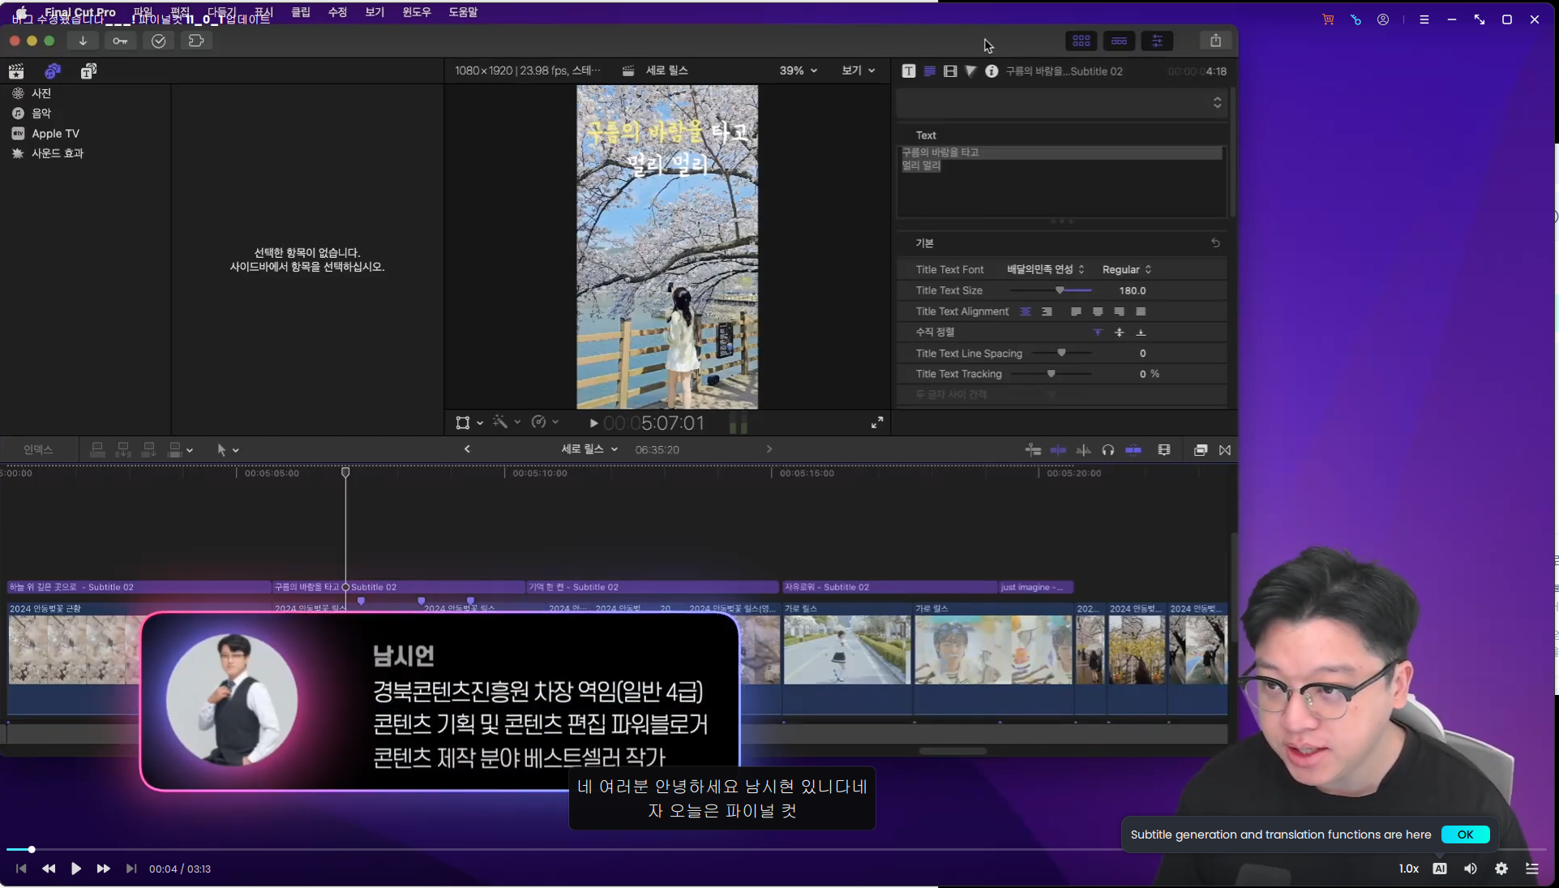Image resolution: width=1559 pixels, height=888 pixels.
Task: Click the 인덱스 timeline index button
Action: pos(38,450)
